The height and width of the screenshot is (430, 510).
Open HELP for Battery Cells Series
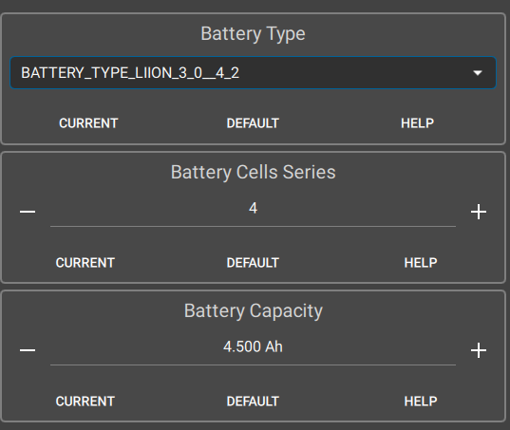coord(421,263)
